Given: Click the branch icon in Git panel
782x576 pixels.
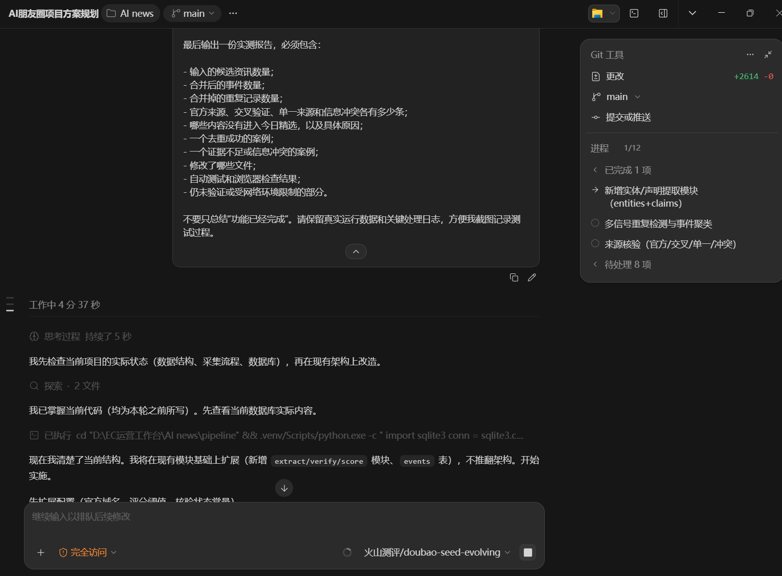Looking at the screenshot, I should point(596,97).
